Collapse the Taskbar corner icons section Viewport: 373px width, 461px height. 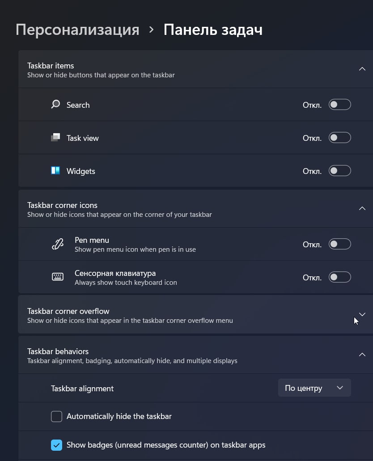tap(362, 208)
